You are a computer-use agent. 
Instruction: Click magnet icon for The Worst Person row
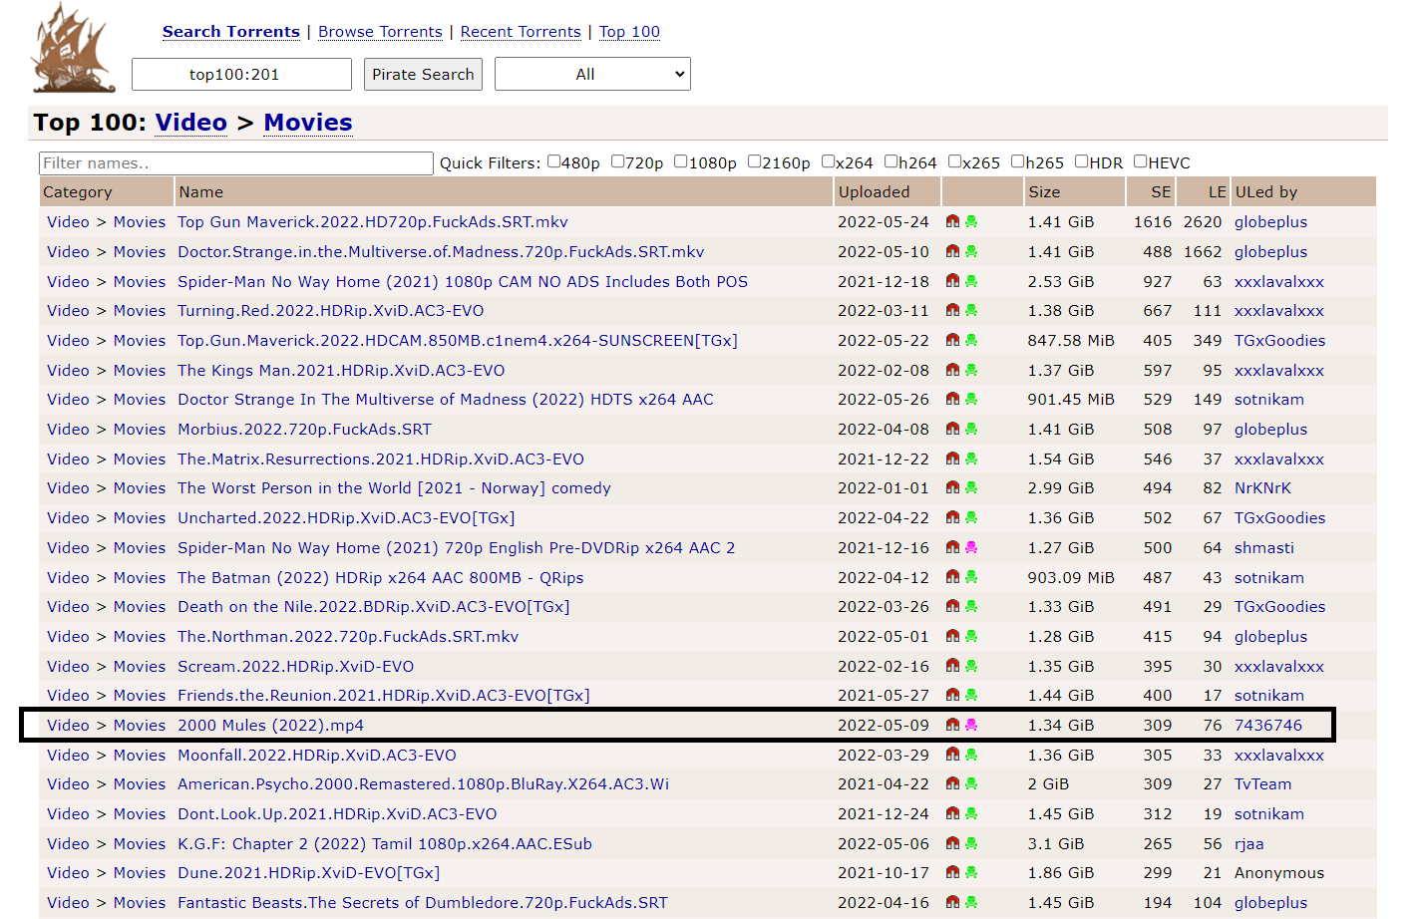[x=952, y=488]
